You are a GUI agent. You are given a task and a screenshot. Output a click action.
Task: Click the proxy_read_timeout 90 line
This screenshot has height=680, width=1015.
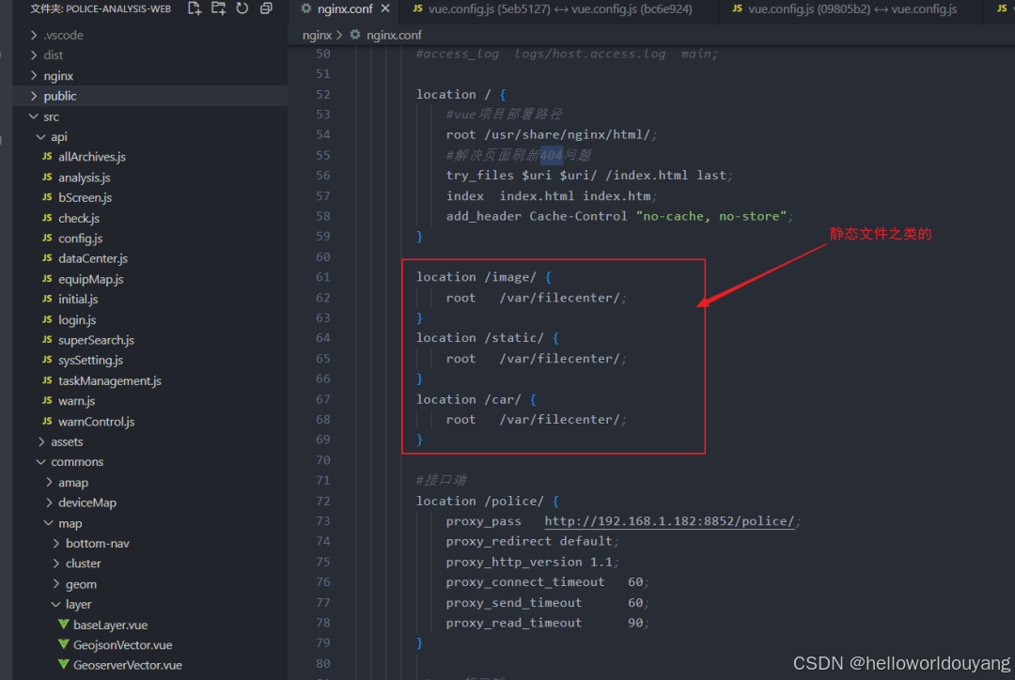tap(548, 623)
